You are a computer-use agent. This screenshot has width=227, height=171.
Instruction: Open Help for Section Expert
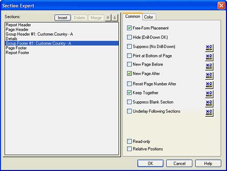tap(208, 163)
